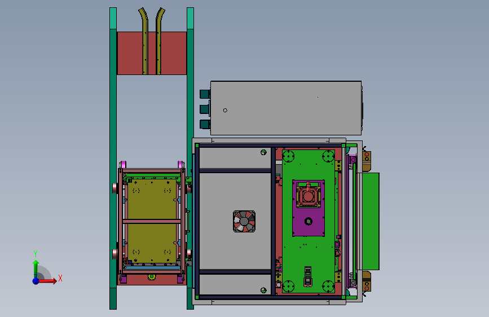Pick the upper green circular marker on gray panel

[263, 152]
